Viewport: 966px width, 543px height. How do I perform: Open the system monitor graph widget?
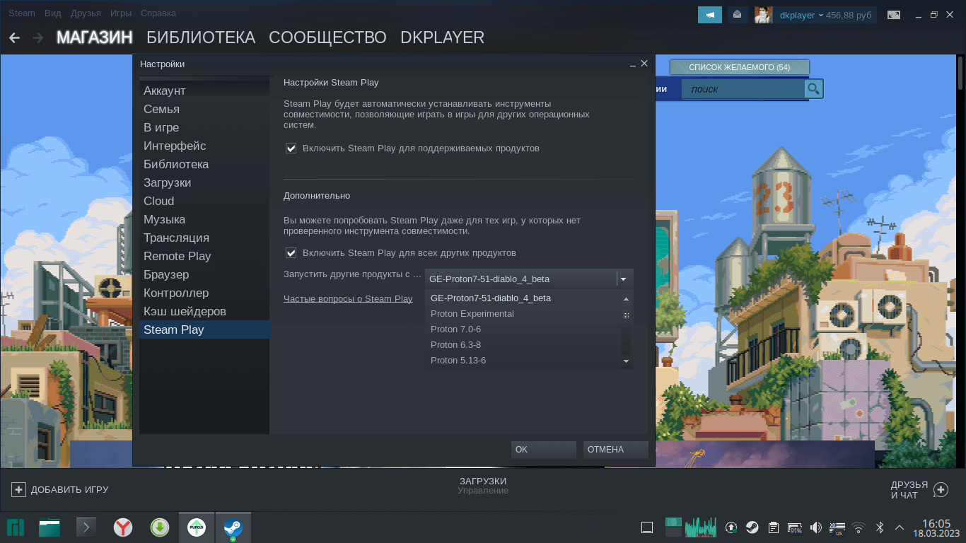point(701,527)
